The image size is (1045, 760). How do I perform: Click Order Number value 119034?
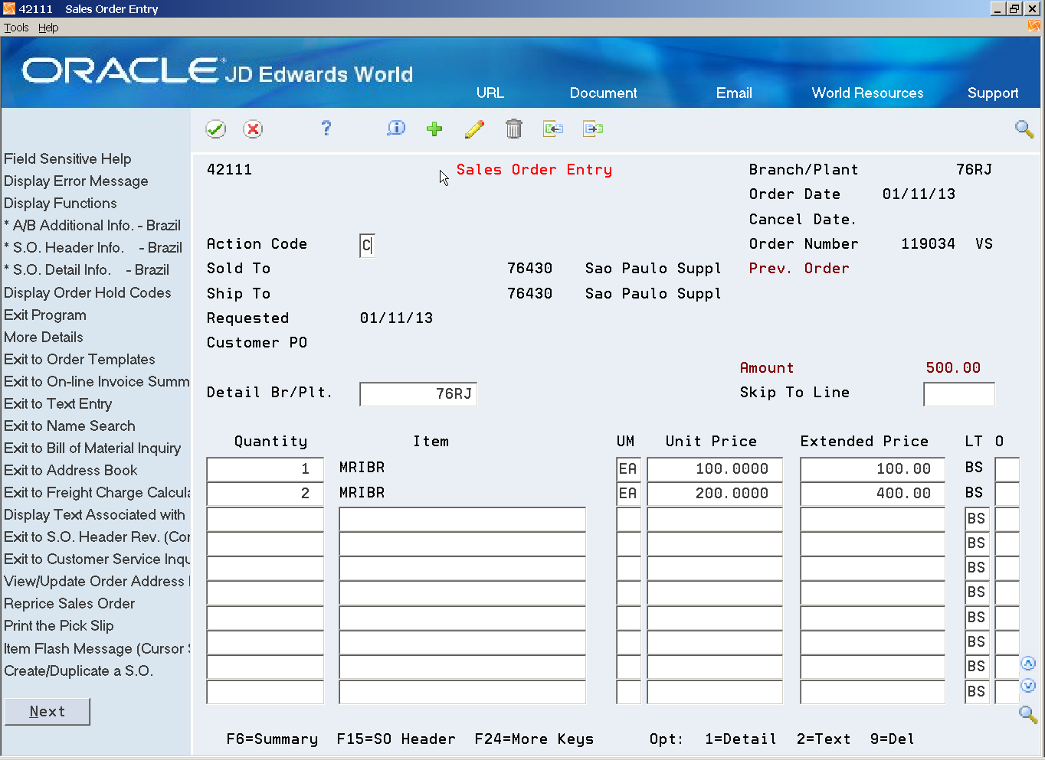928,243
